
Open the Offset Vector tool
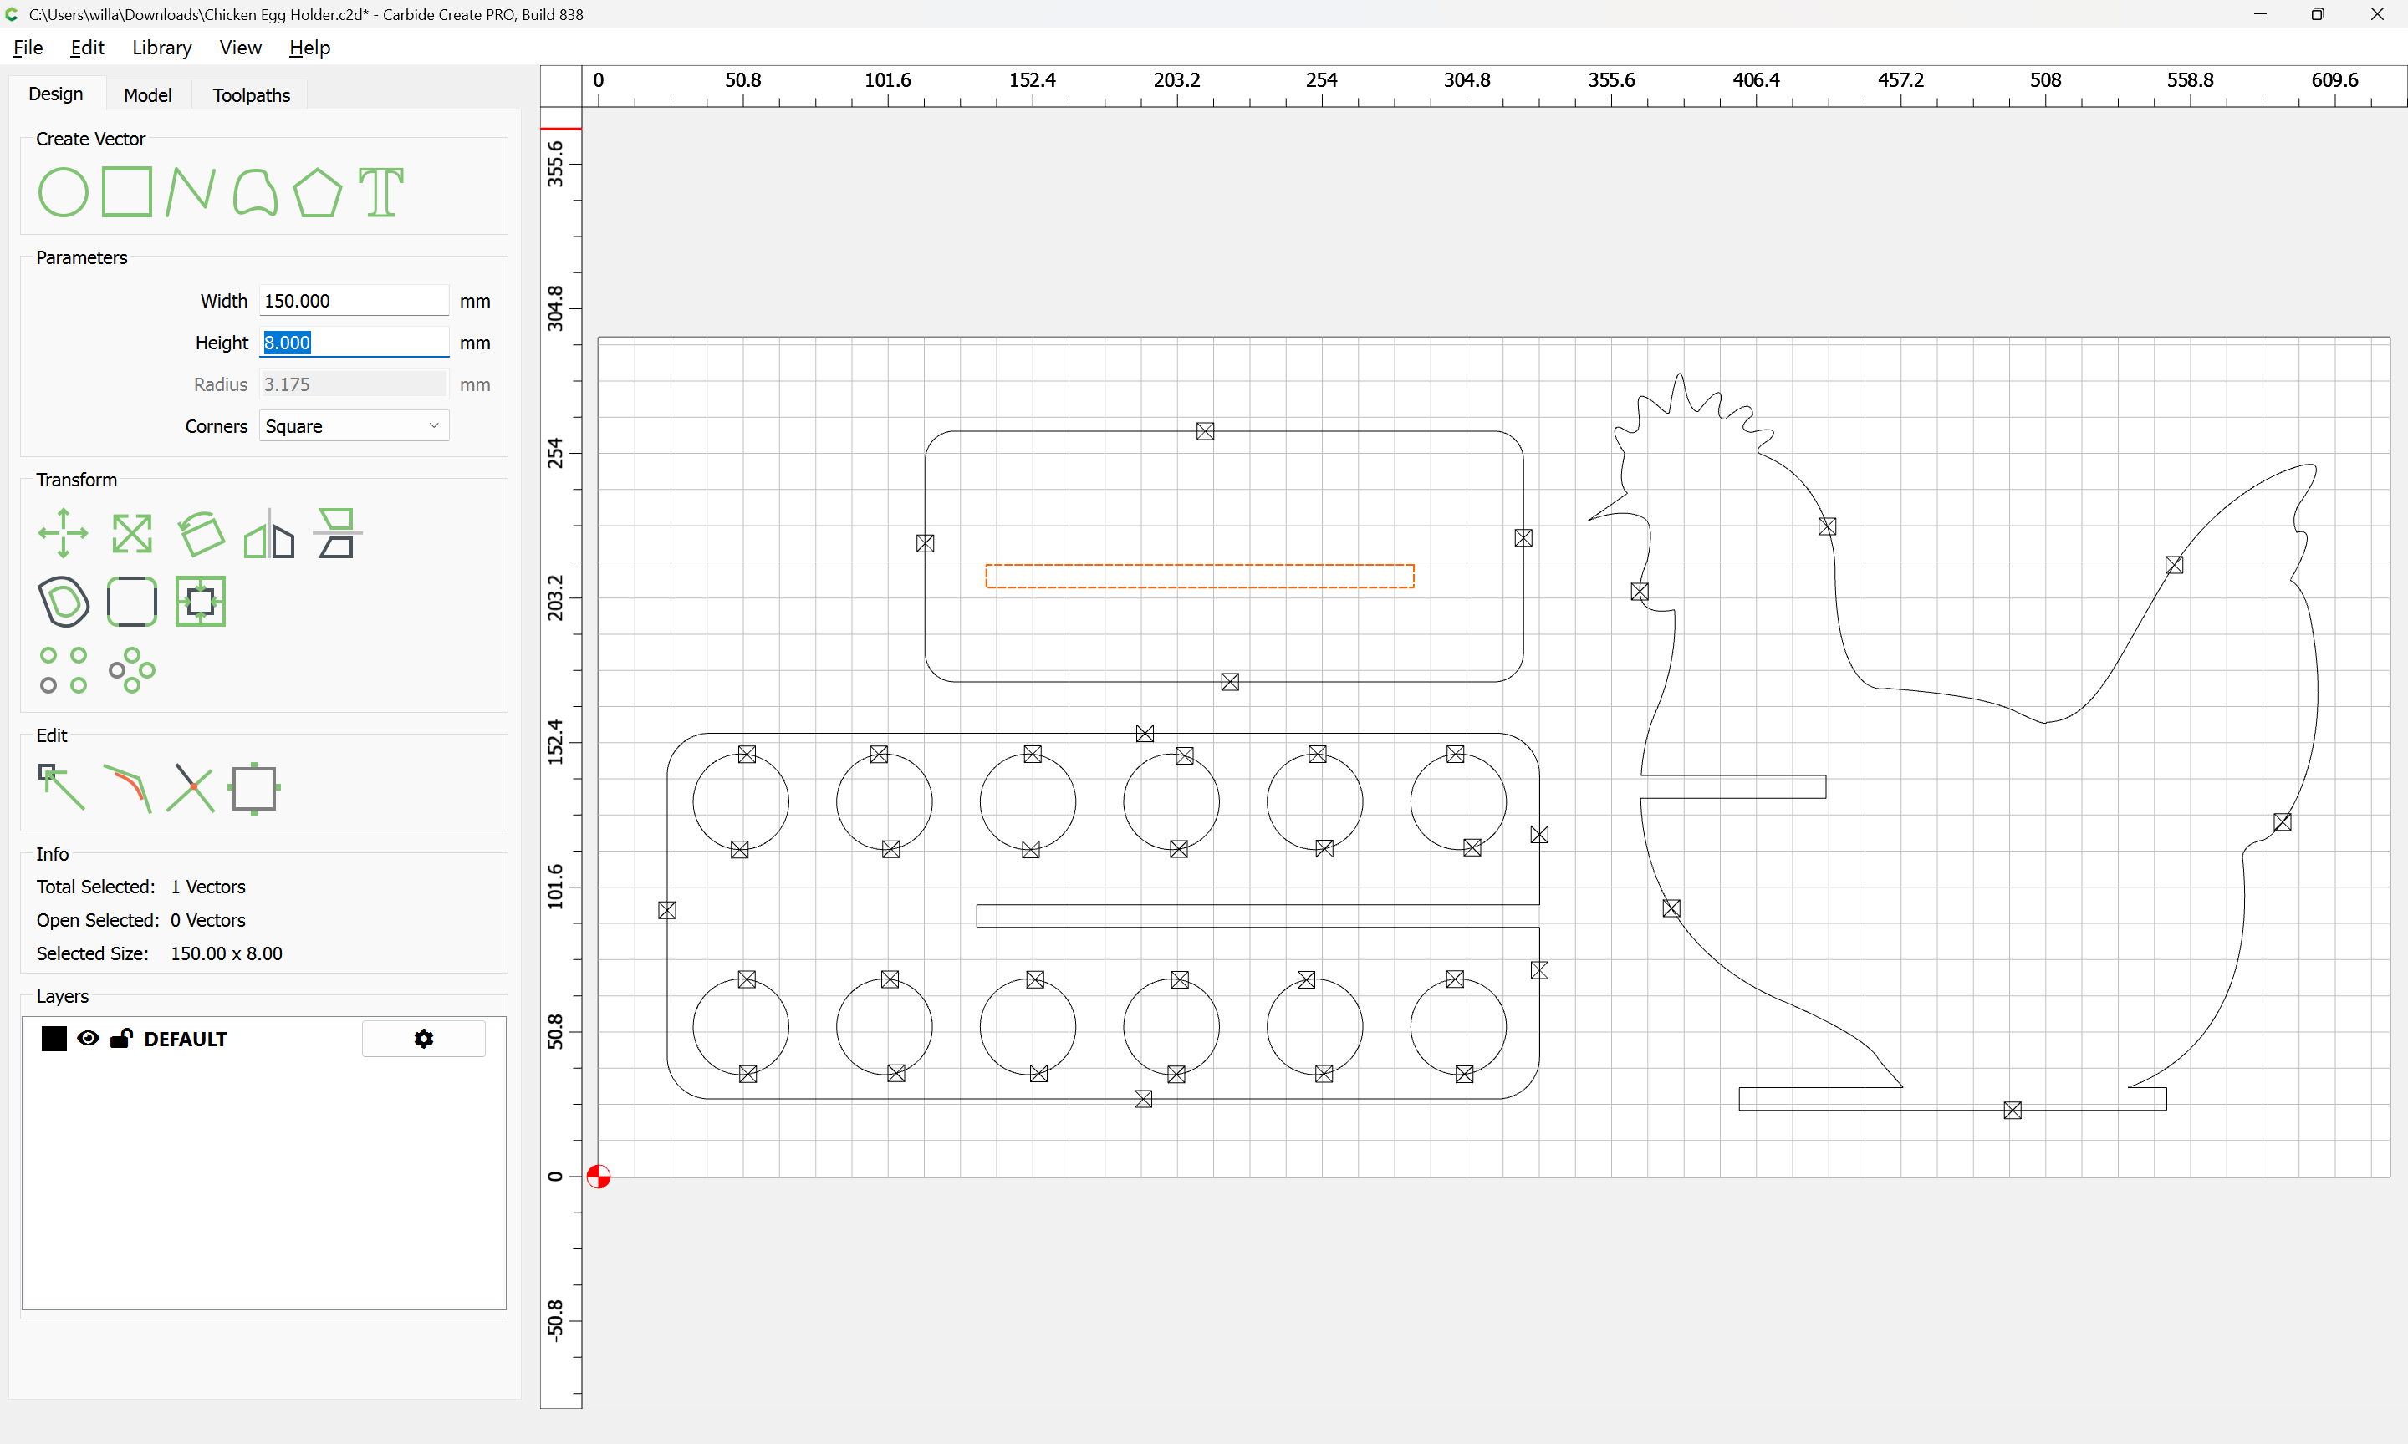tap(64, 602)
